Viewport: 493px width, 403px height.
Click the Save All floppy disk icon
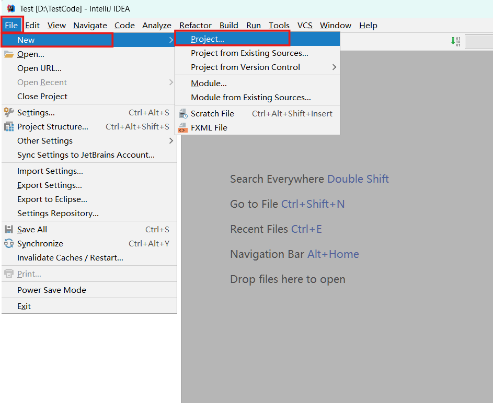(9, 230)
